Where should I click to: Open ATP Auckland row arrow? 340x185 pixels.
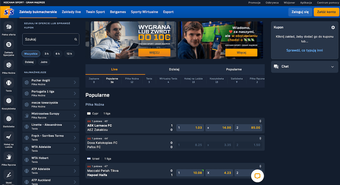click(75, 182)
